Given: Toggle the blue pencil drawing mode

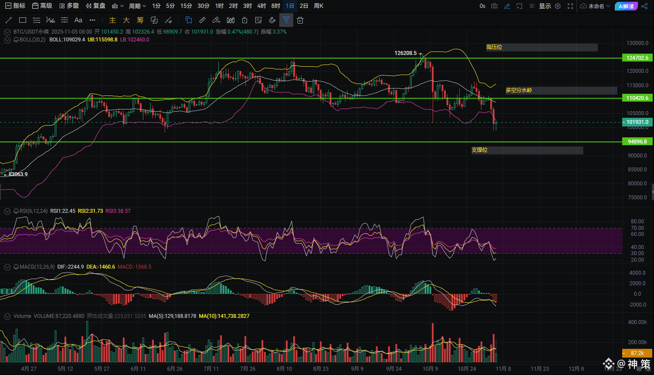Looking at the screenshot, I should [507, 6].
